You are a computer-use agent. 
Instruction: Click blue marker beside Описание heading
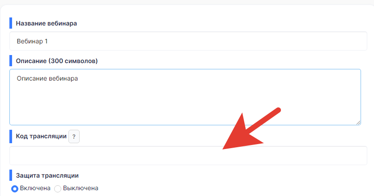click(x=11, y=60)
